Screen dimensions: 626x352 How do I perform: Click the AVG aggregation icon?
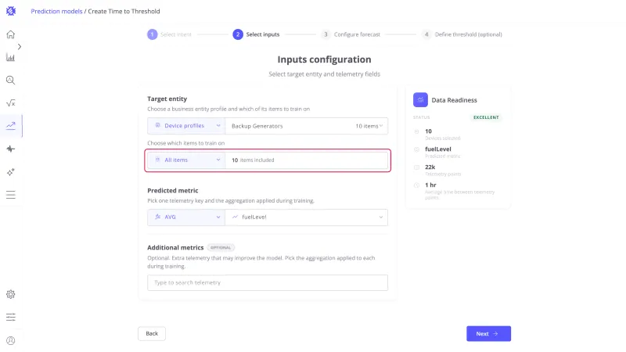pyautogui.click(x=158, y=217)
